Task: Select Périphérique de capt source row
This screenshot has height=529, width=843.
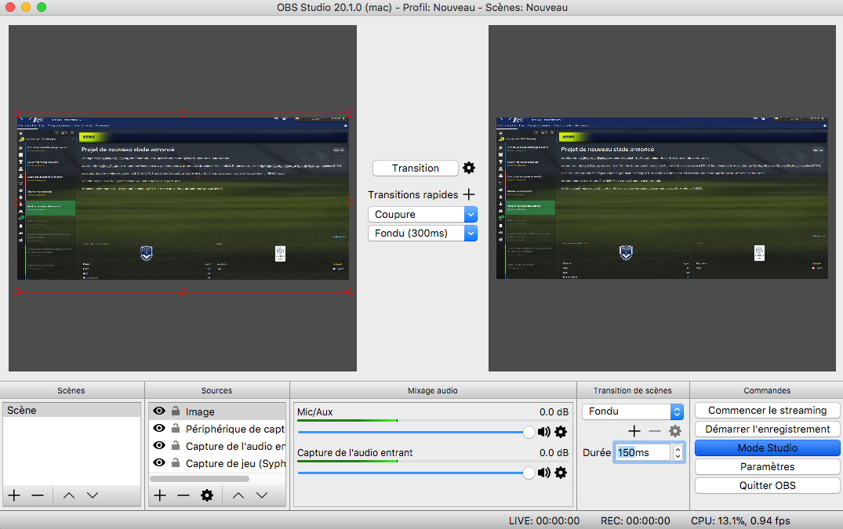Action: (x=217, y=429)
